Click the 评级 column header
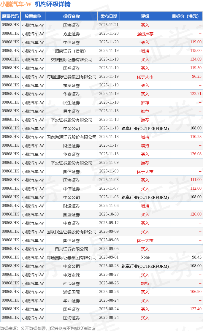Image resolution: width=203 pixels, height=331 pixels. click(x=145, y=16)
